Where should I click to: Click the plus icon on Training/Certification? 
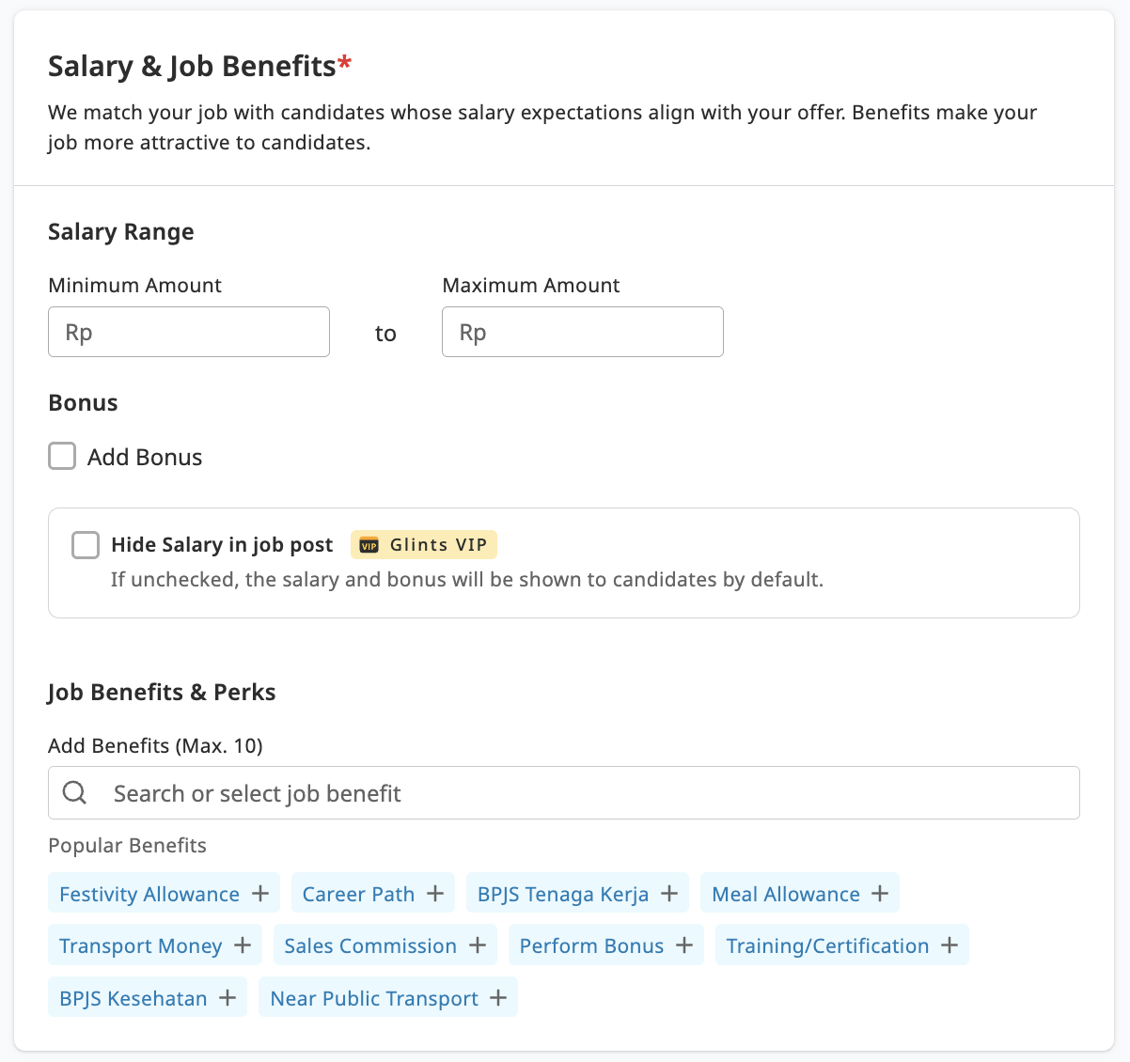click(950, 945)
